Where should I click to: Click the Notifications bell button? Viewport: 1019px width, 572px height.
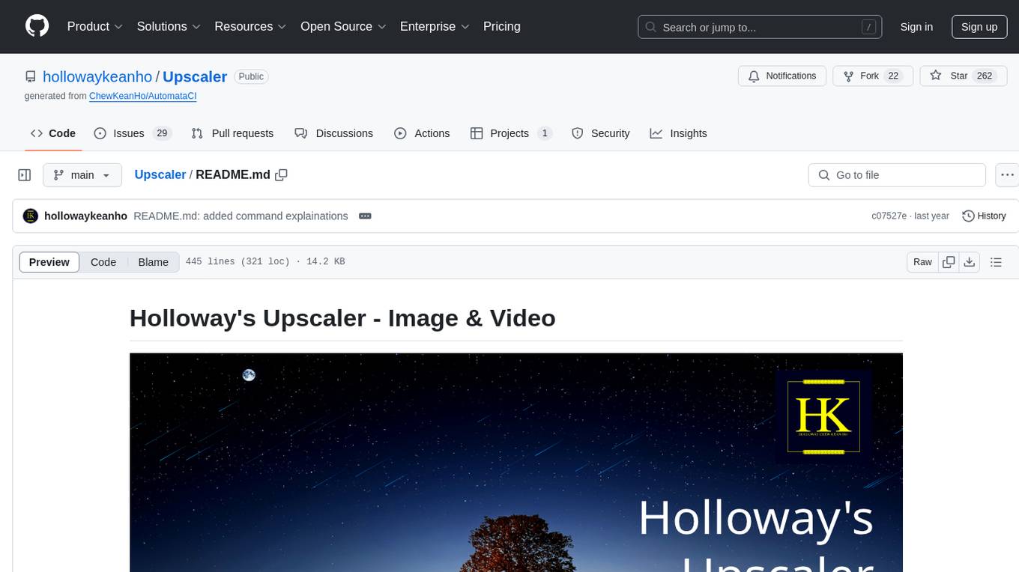[x=782, y=76]
